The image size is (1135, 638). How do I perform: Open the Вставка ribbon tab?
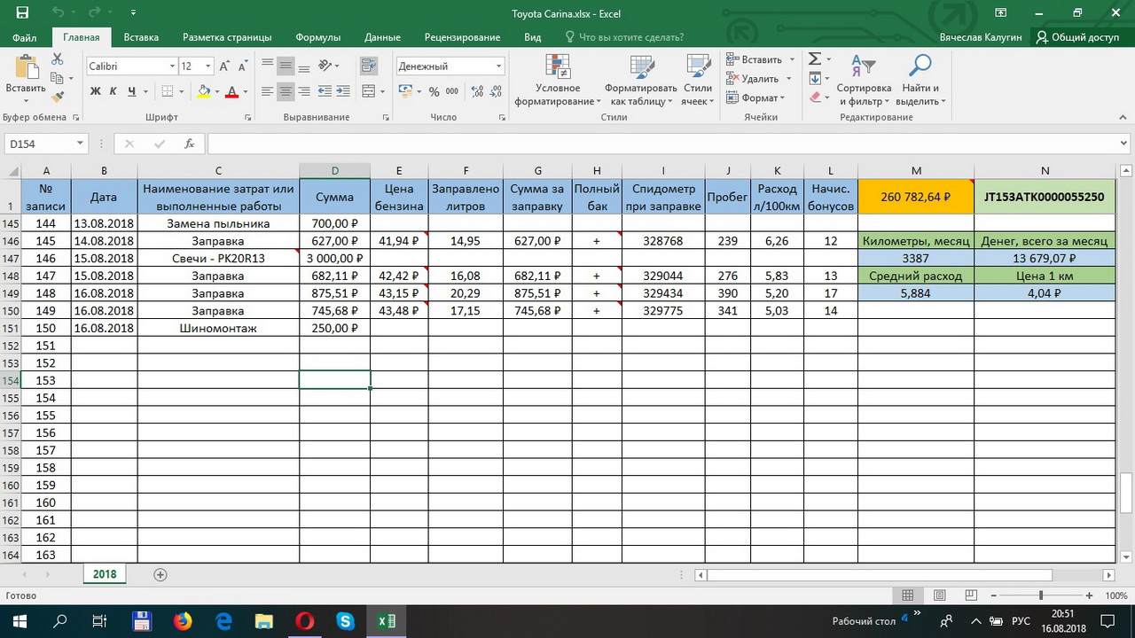click(x=141, y=37)
